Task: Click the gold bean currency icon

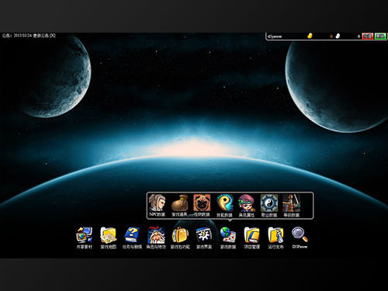Action: 310,36
